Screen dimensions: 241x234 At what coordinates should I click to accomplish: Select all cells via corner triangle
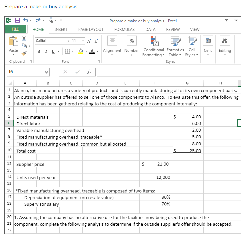(10, 83)
